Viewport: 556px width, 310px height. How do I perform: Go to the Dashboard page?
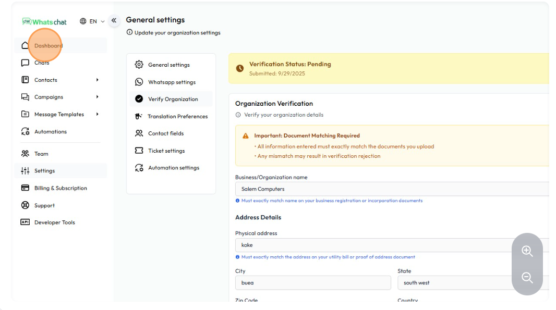point(48,46)
